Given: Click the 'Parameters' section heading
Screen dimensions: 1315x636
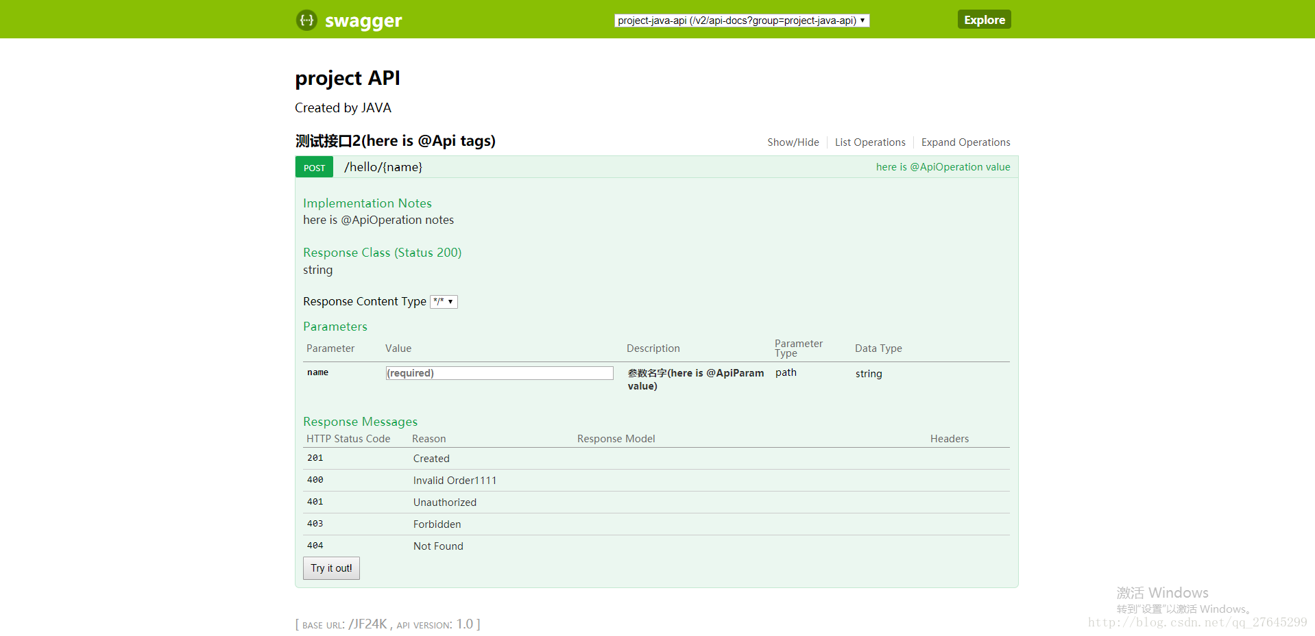Looking at the screenshot, I should pos(335,327).
